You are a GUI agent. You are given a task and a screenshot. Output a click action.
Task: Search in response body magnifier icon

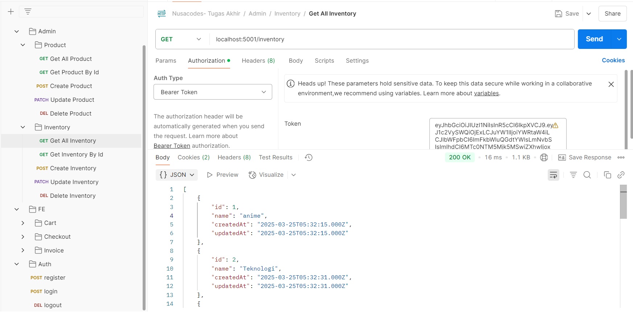point(587,175)
